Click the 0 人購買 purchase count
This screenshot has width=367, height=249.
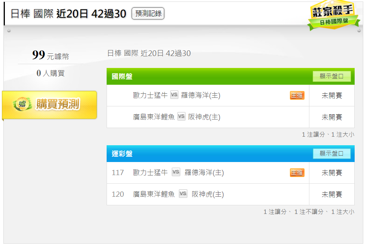click(51, 73)
